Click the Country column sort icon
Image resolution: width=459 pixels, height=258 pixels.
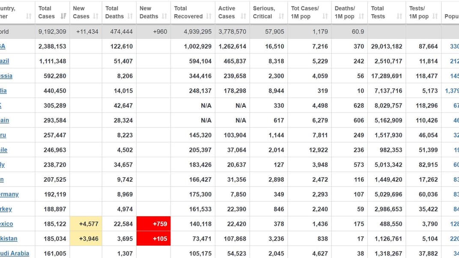29,16
